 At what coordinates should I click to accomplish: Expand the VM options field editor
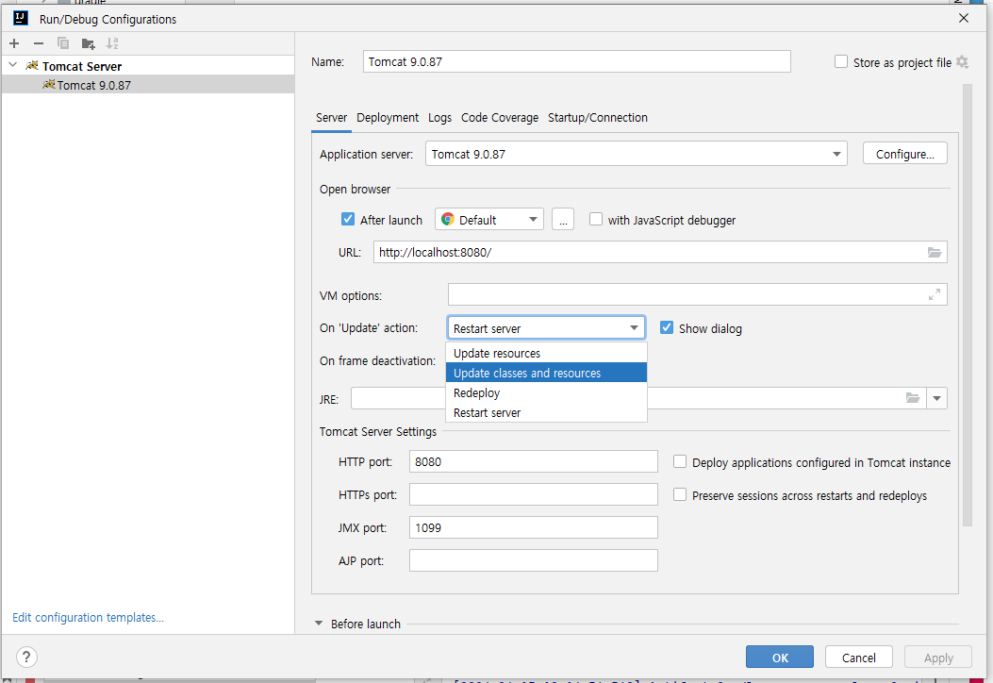[x=935, y=294]
